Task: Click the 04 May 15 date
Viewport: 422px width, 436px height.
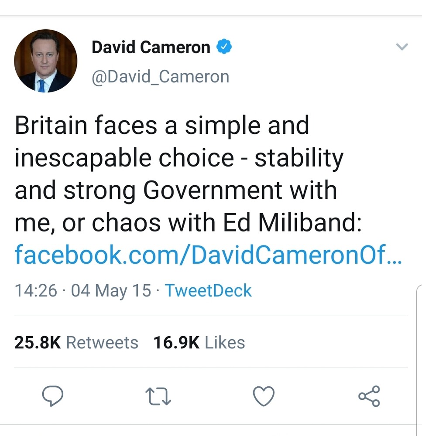Action: point(111,291)
